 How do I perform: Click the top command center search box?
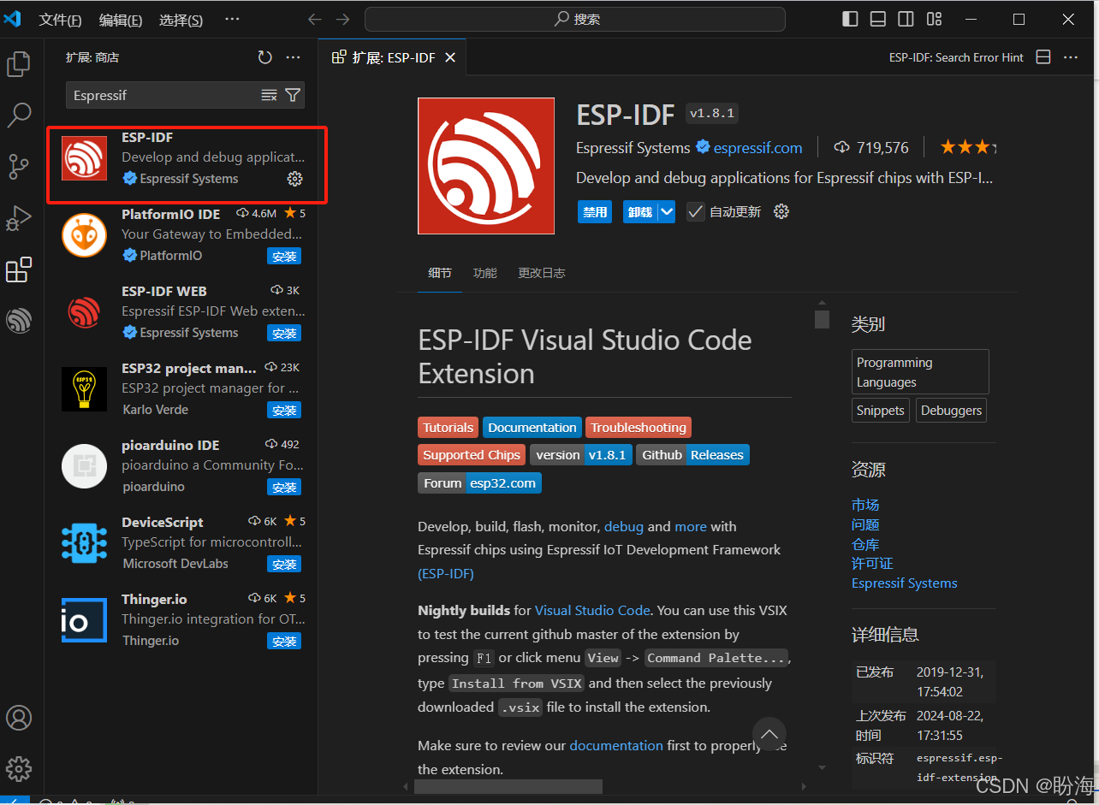point(574,19)
